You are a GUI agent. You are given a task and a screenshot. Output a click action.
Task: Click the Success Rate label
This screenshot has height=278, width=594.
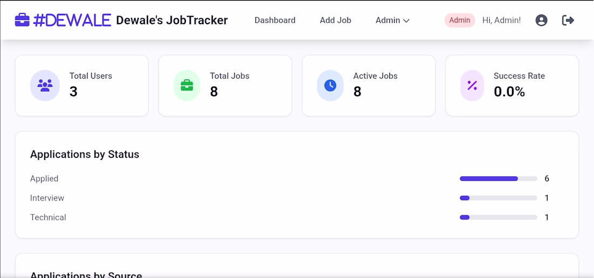point(519,76)
